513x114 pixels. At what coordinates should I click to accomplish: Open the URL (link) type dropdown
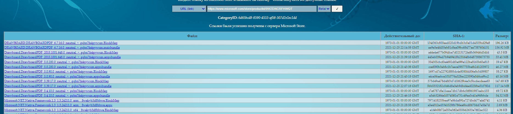[x=189, y=9]
